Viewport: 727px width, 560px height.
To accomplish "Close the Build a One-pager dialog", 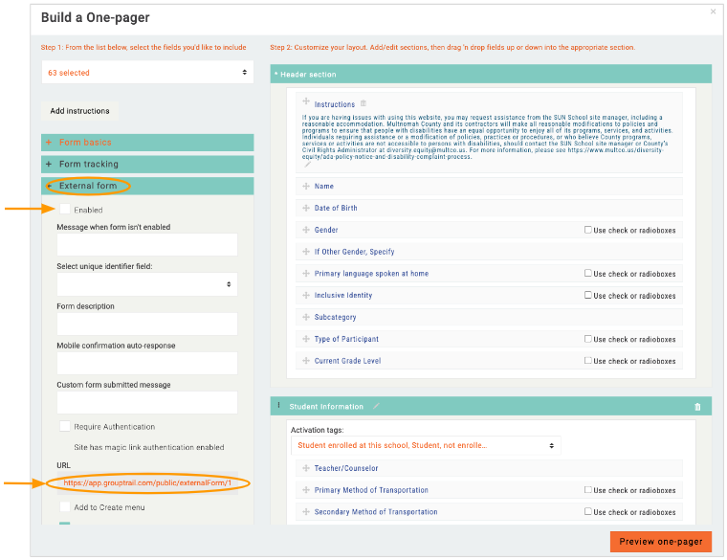I will [713, 11].
